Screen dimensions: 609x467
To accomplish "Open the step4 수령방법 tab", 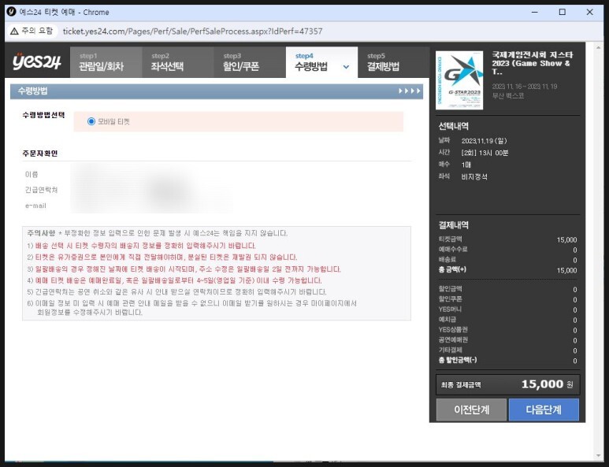I will click(321, 62).
